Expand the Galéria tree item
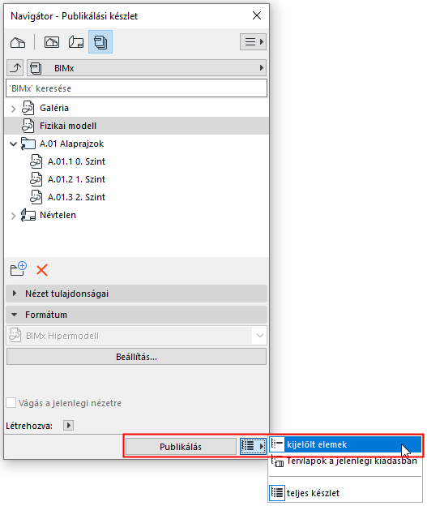 (x=13, y=109)
